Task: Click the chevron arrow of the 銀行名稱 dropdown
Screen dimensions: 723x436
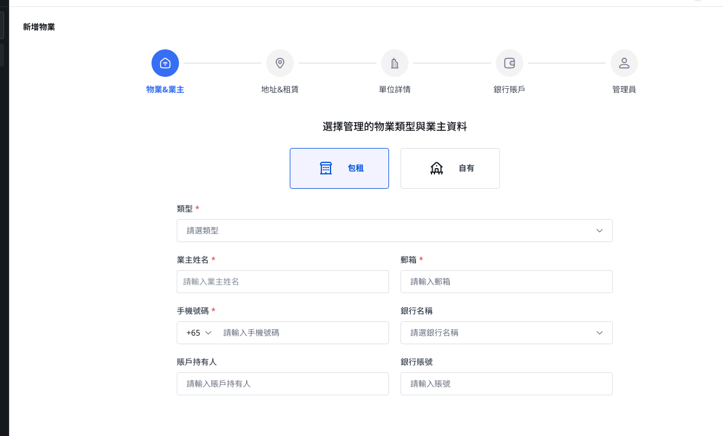Action: [x=600, y=333]
